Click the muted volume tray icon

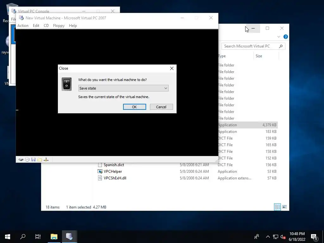(x=283, y=237)
